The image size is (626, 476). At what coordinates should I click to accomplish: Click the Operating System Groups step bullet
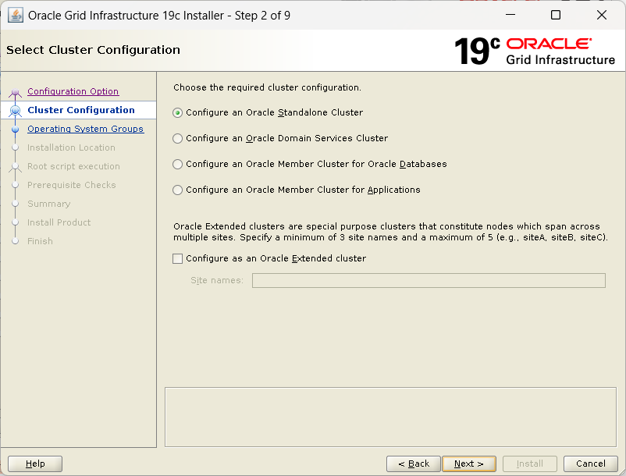point(15,130)
